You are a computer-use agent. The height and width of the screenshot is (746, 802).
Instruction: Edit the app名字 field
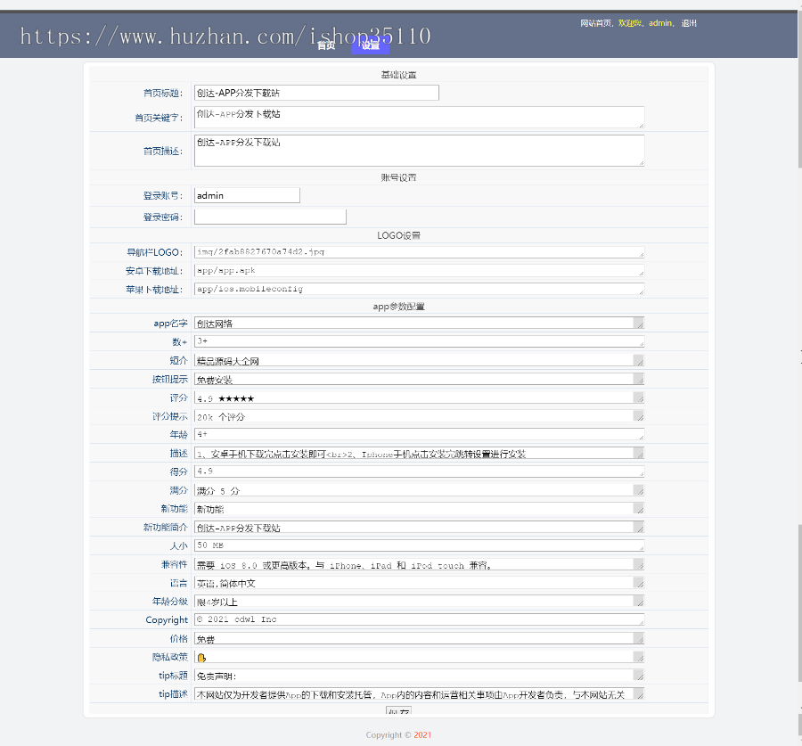(419, 323)
